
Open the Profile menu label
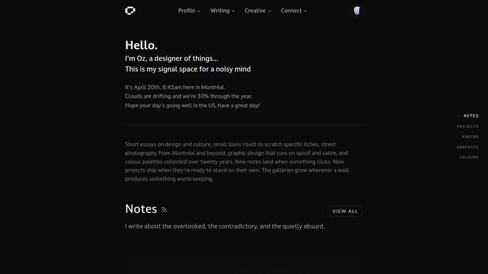[187, 10]
